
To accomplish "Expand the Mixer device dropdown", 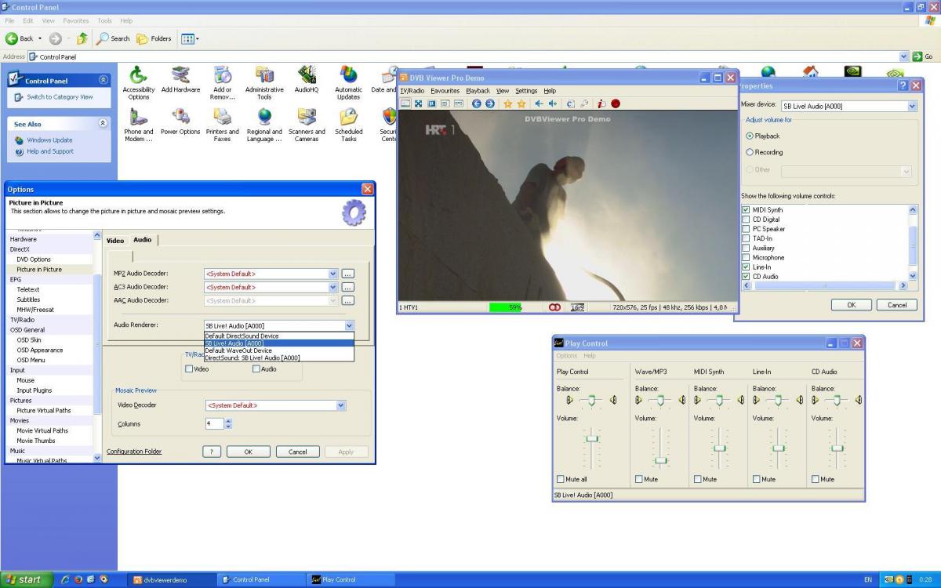I will pyautogui.click(x=911, y=106).
